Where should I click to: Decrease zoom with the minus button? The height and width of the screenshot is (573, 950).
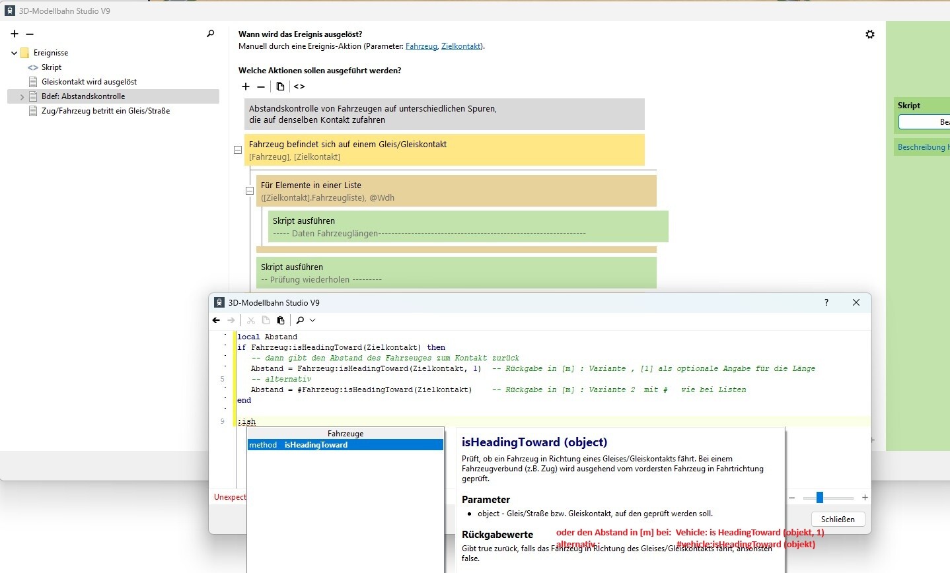click(x=791, y=498)
